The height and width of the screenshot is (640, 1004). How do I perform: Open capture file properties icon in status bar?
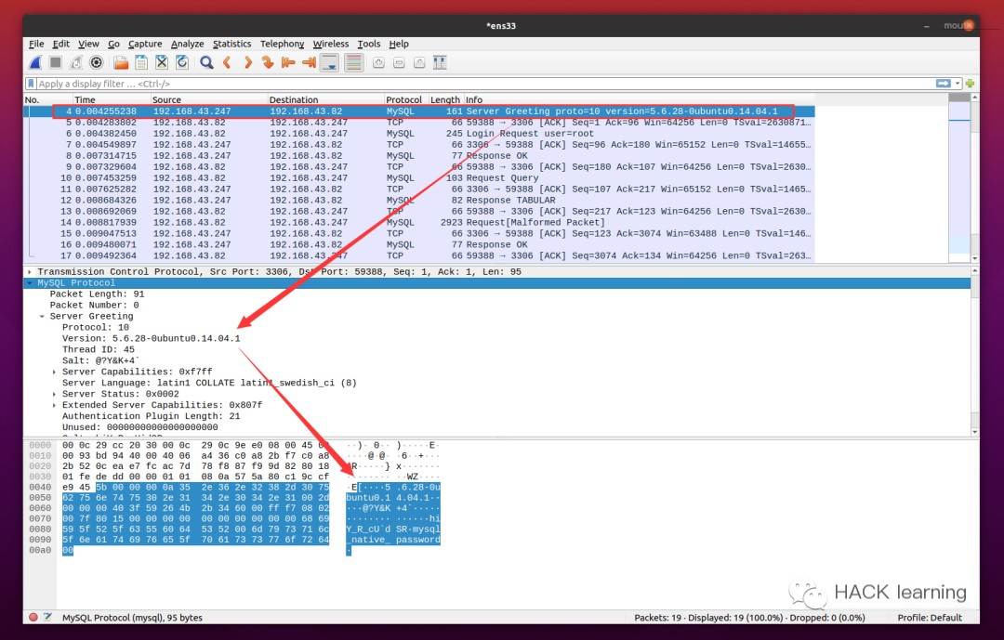[47, 618]
